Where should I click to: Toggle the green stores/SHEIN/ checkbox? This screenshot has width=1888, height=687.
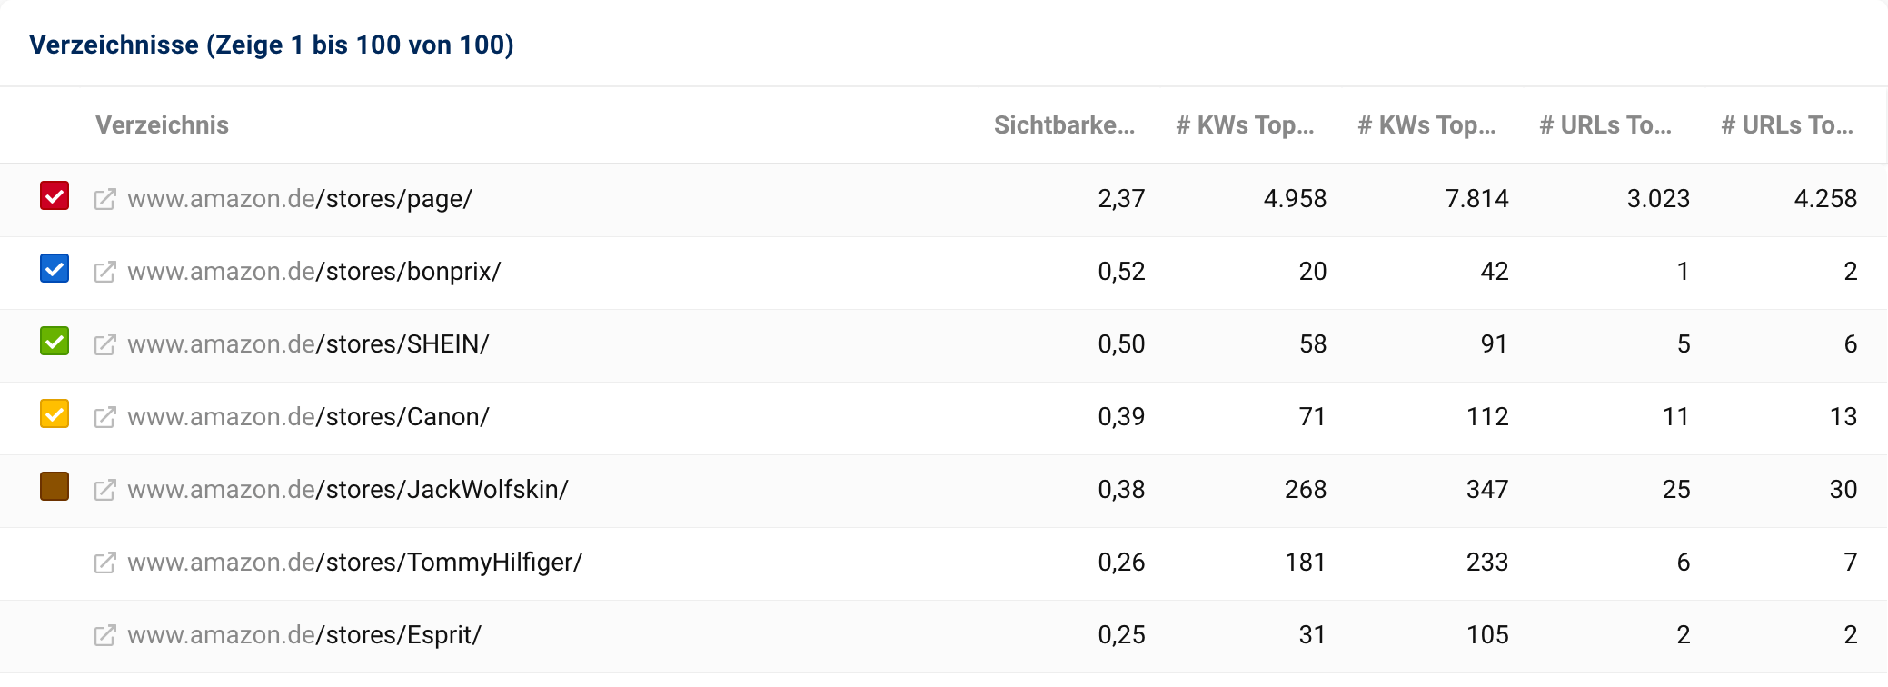55,342
